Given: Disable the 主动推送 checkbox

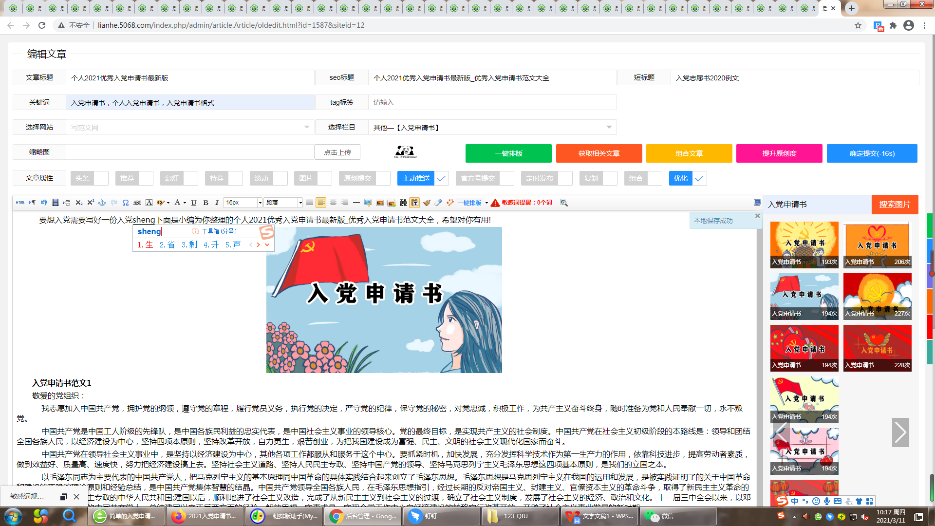Looking at the screenshot, I should 441,178.
